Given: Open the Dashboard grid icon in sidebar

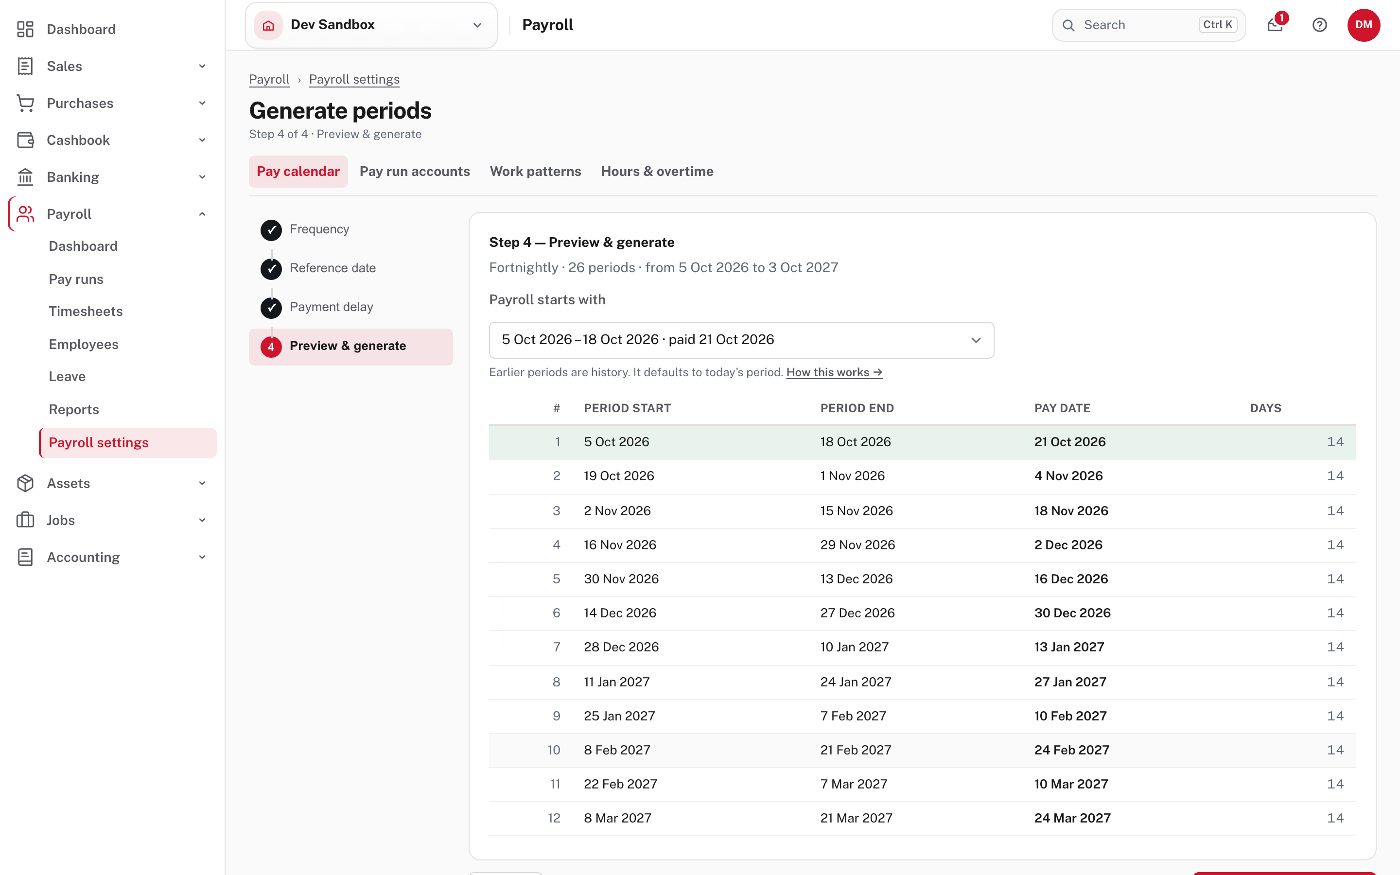Looking at the screenshot, I should pos(25,29).
